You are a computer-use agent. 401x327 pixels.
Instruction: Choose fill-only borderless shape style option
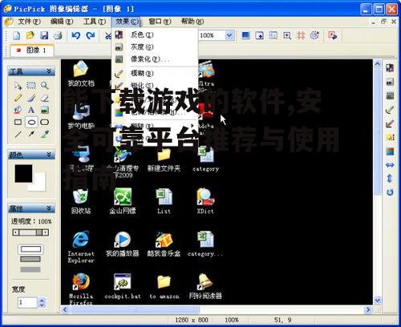(x=30, y=269)
